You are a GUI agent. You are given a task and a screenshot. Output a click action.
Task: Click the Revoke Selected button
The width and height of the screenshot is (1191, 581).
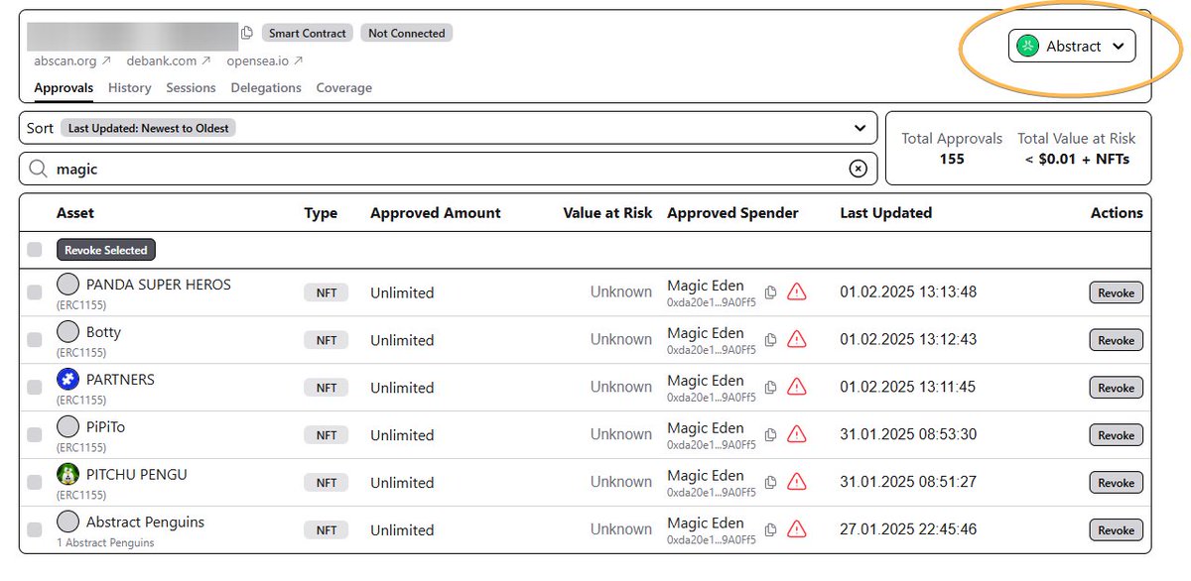tap(106, 250)
